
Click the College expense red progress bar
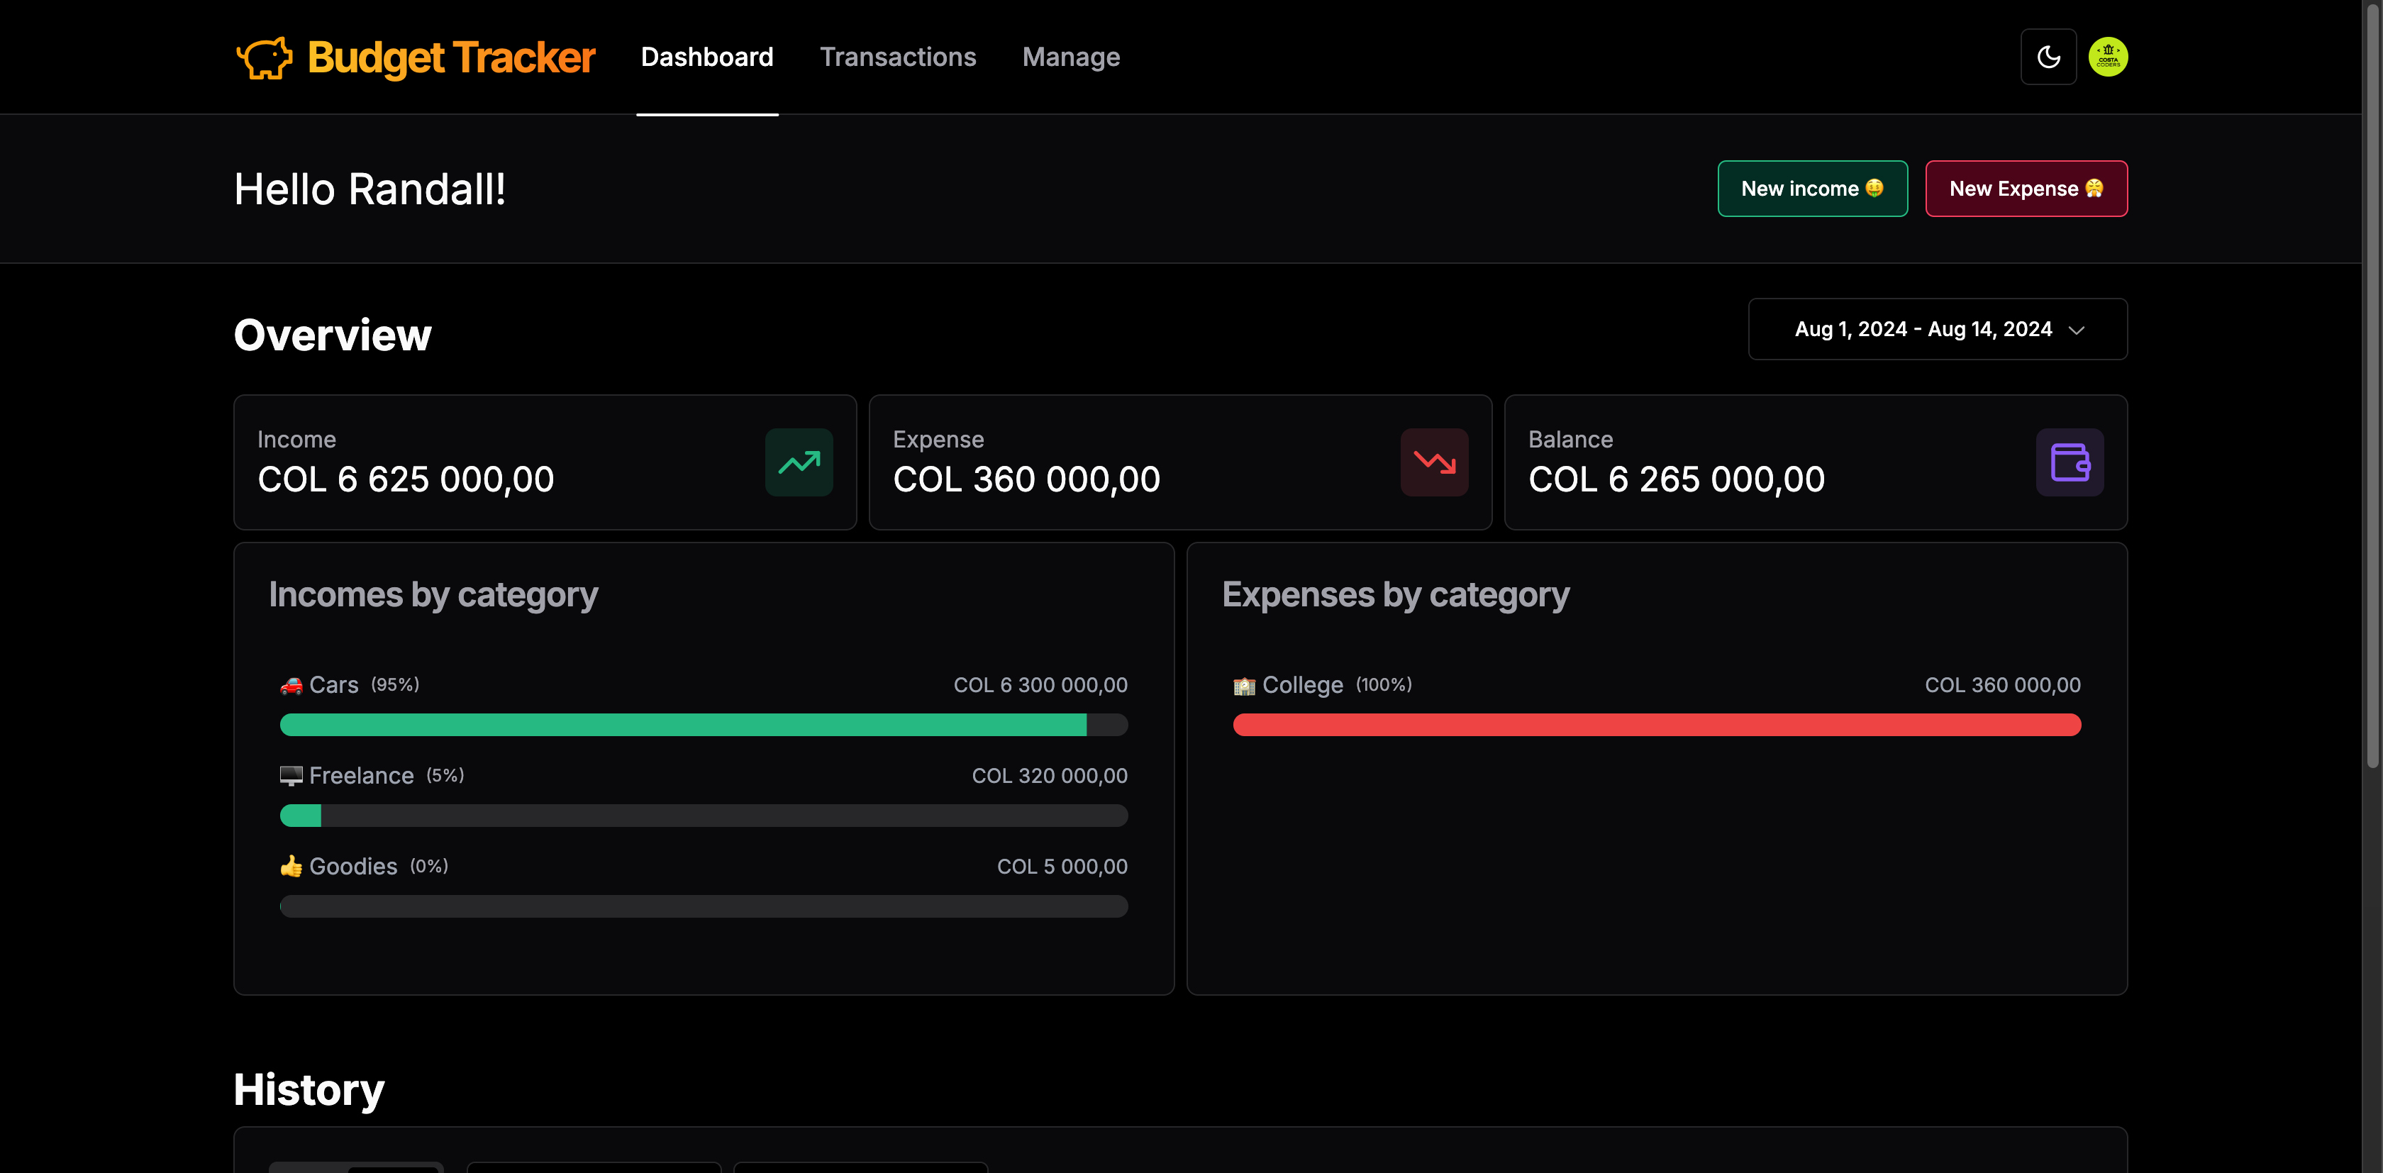1656,726
